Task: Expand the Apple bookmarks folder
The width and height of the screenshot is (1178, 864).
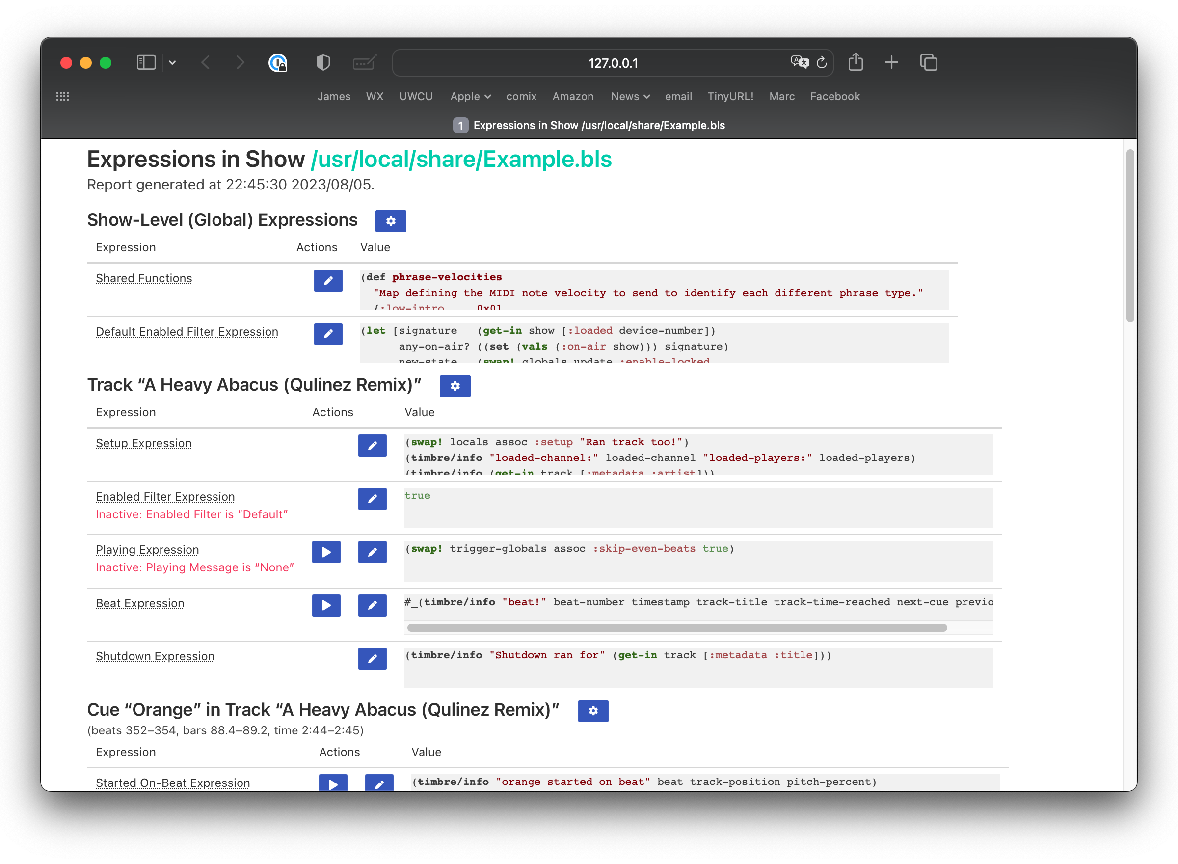Action: click(470, 96)
